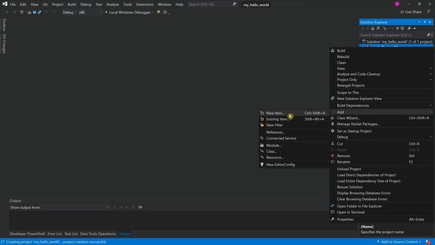Screen dimensions: 435x245
Task: Open the Solution Explorer window options dropdown
Action: pyautogui.click(x=419, y=22)
